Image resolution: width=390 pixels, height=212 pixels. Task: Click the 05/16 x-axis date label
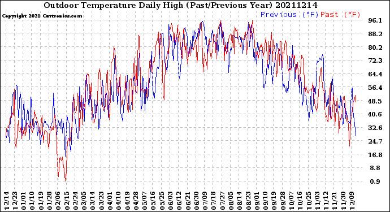[x=153, y=201]
